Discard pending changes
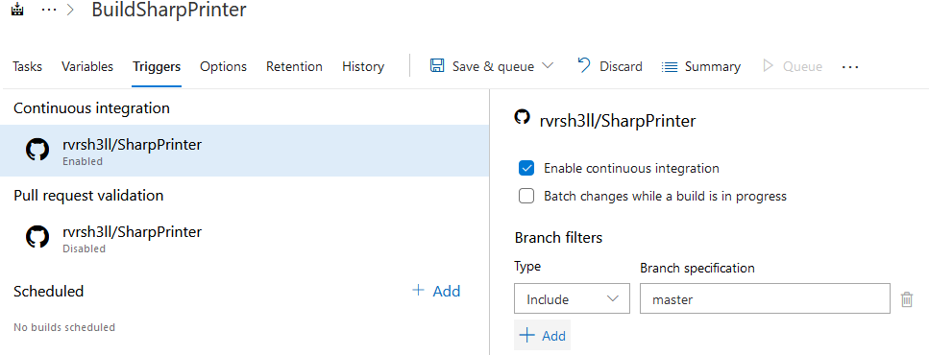929x355 pixels. (609, 66)
